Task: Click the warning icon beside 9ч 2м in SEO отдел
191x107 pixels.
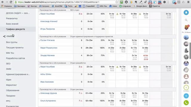Action: (140, 14)
